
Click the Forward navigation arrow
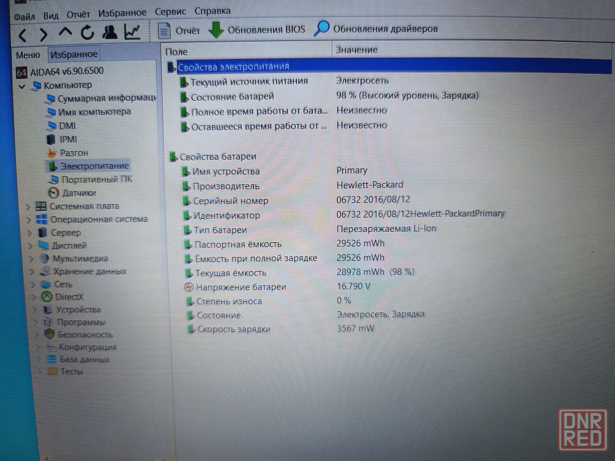(44, 34)
